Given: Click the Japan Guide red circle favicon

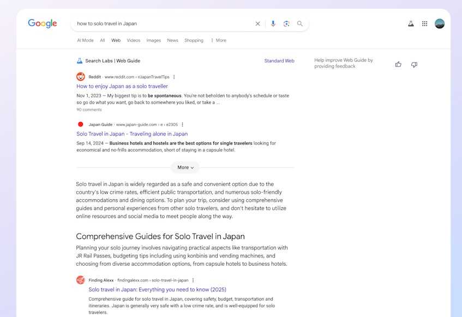Looking at the screenshot, I should (80, 124).
